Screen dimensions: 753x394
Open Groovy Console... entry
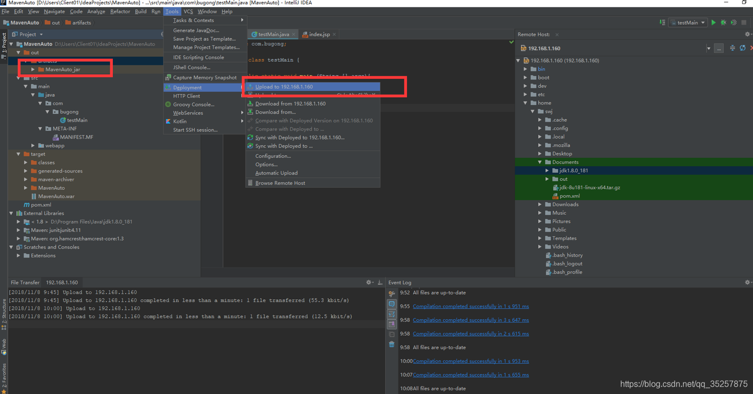coord(205,105)
